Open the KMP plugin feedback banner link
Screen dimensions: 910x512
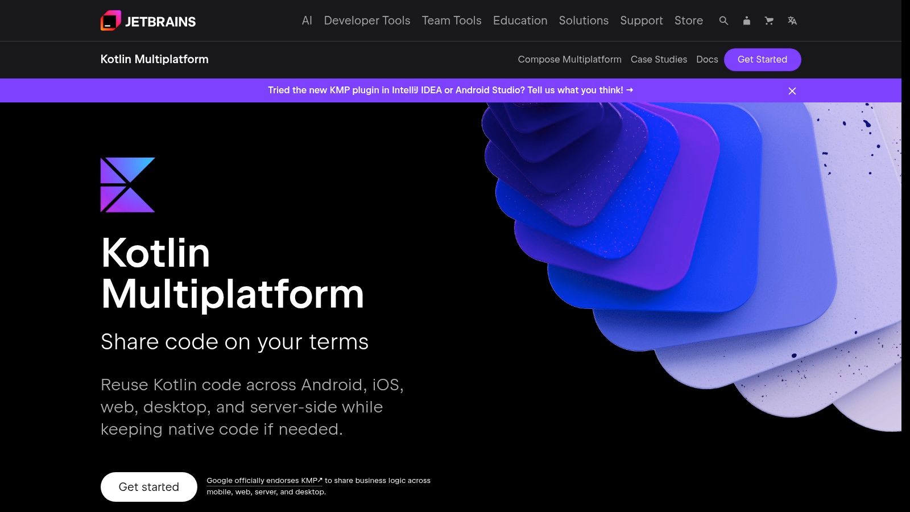pos(450,90)
